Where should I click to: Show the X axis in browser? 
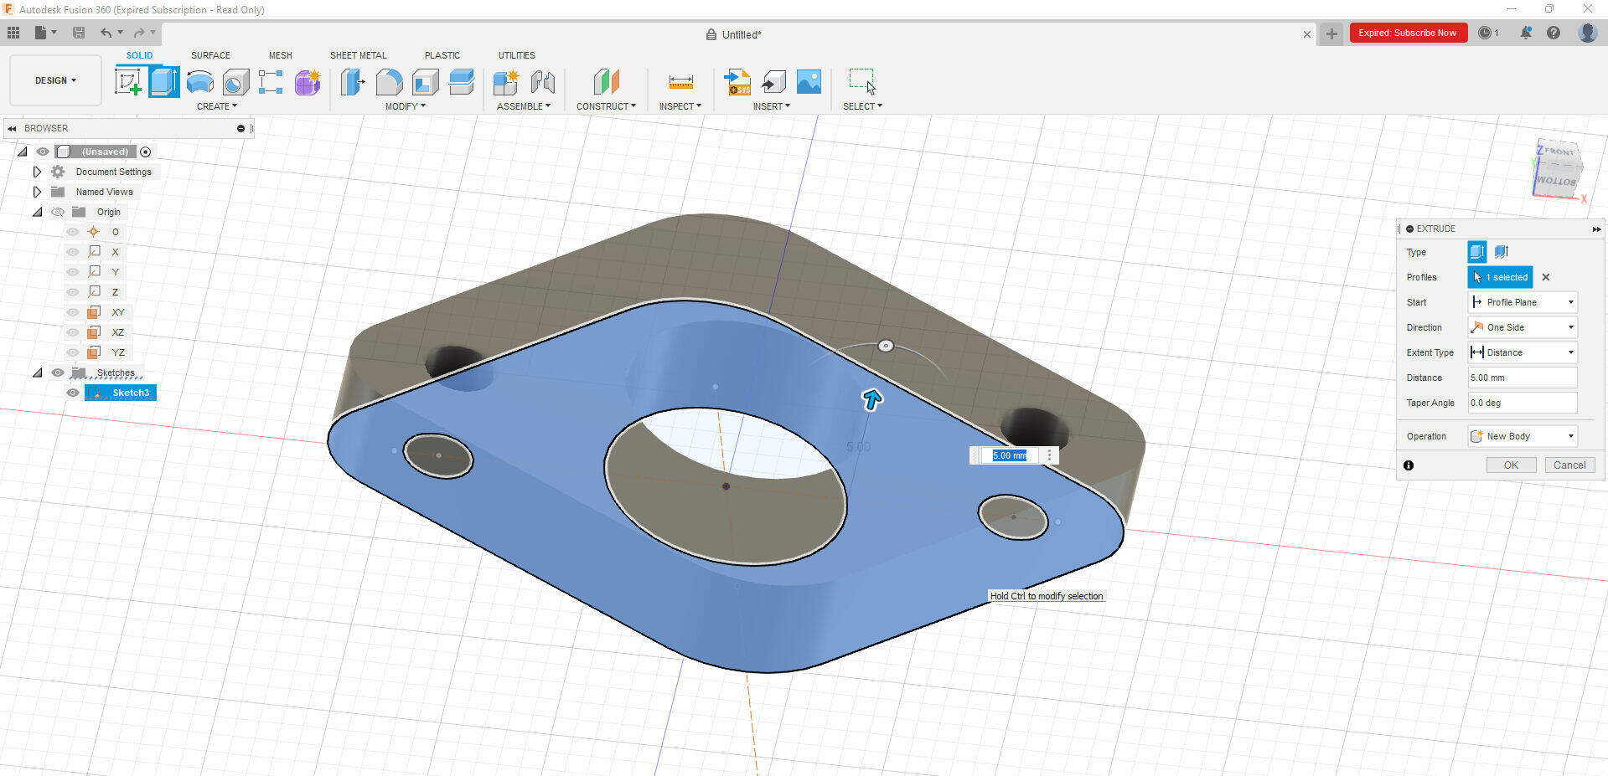[73, 252]
